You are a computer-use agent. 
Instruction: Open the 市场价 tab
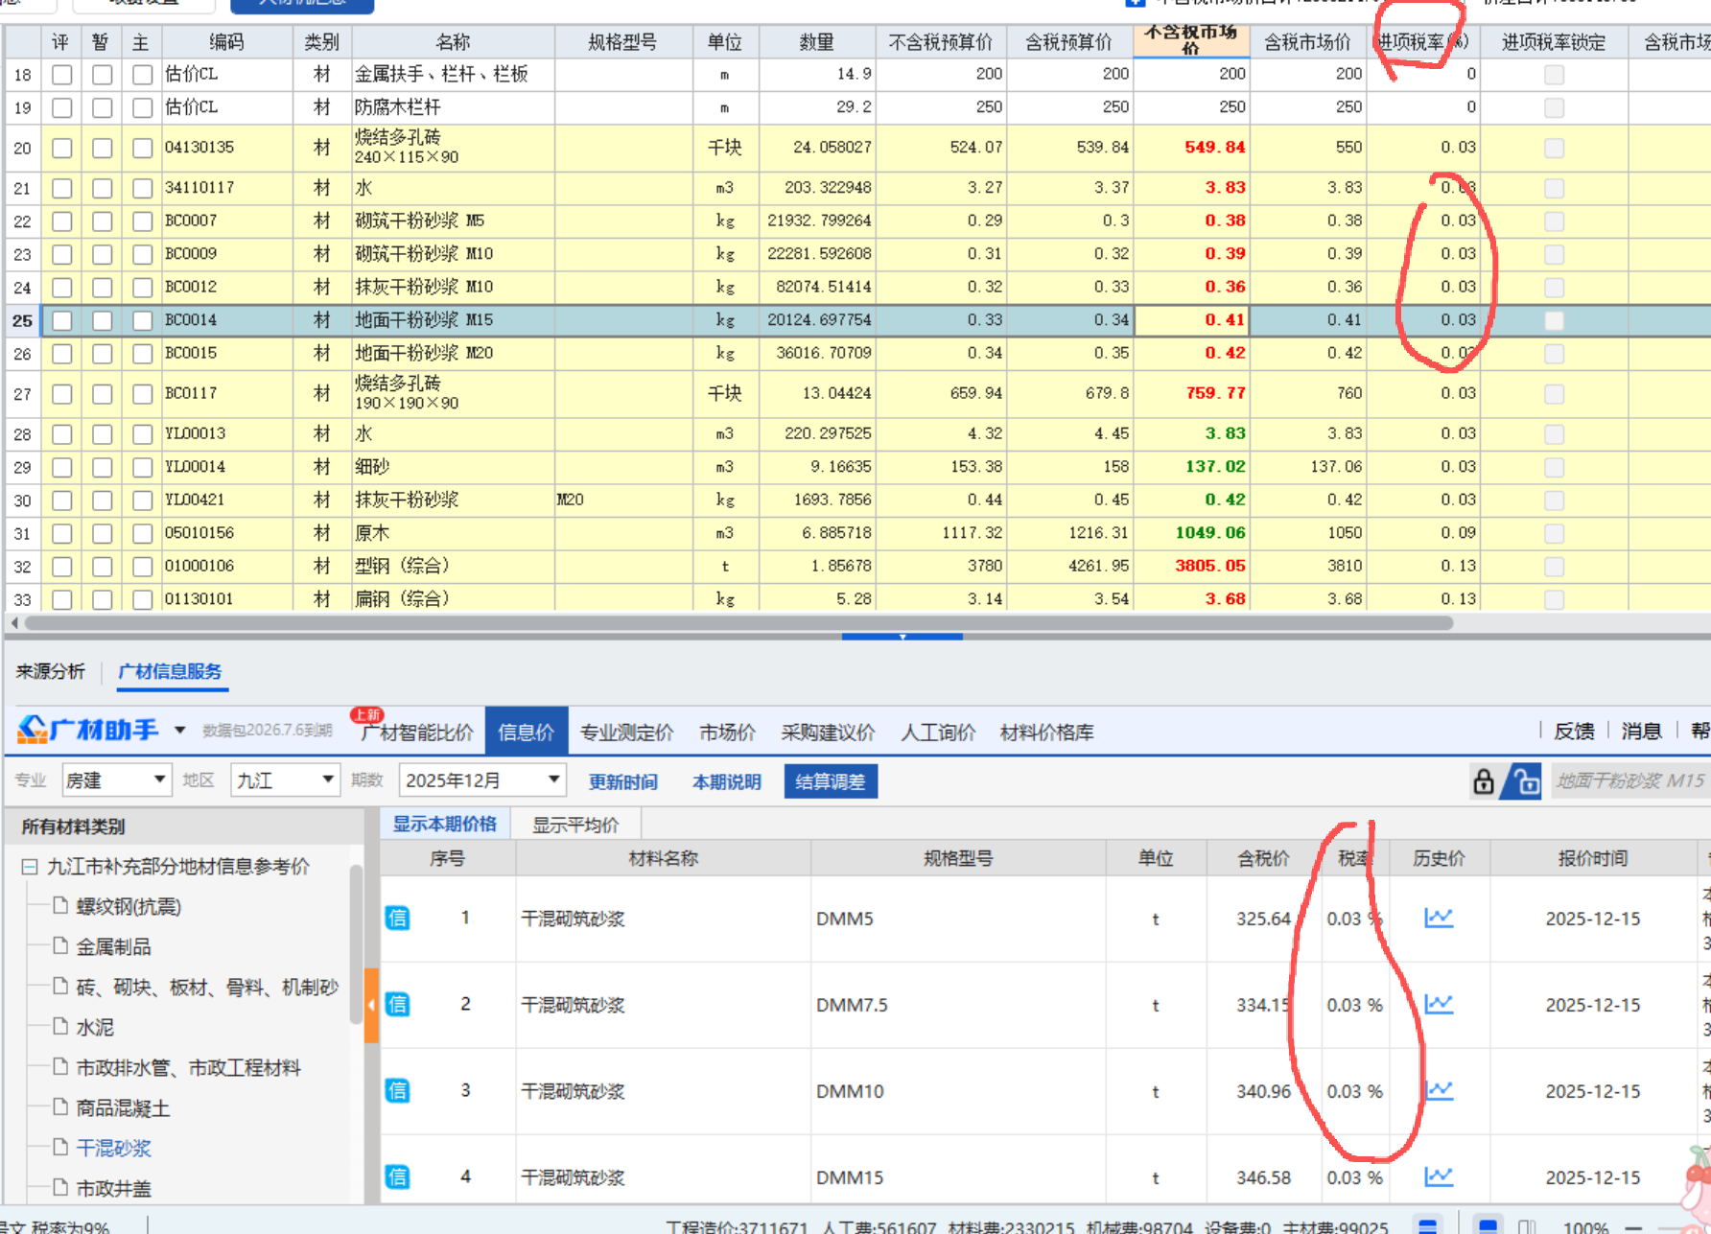coord(727,733)
